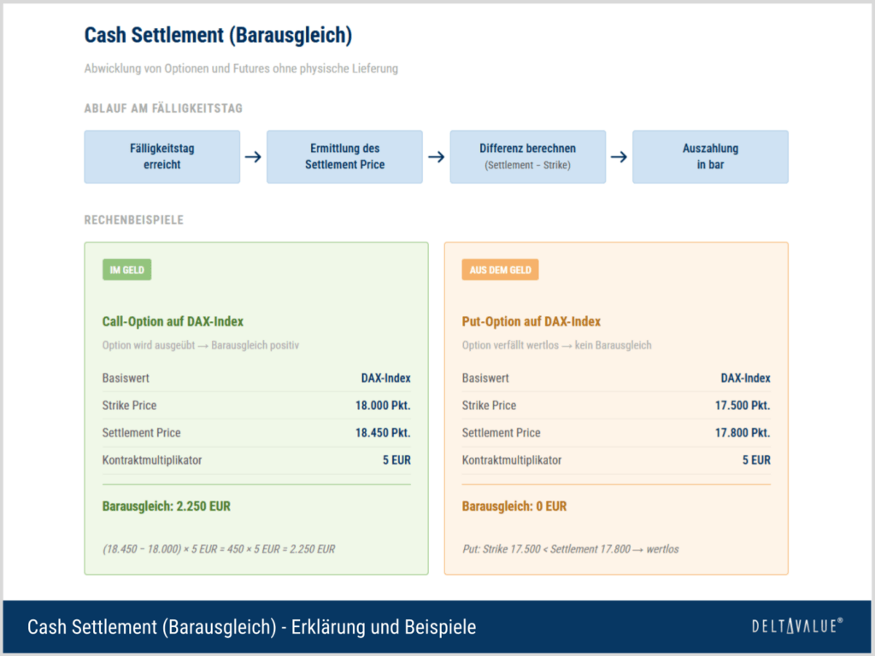
Task: Click the Ermittlung des Settlement Price box
Action: pos(344,157)
